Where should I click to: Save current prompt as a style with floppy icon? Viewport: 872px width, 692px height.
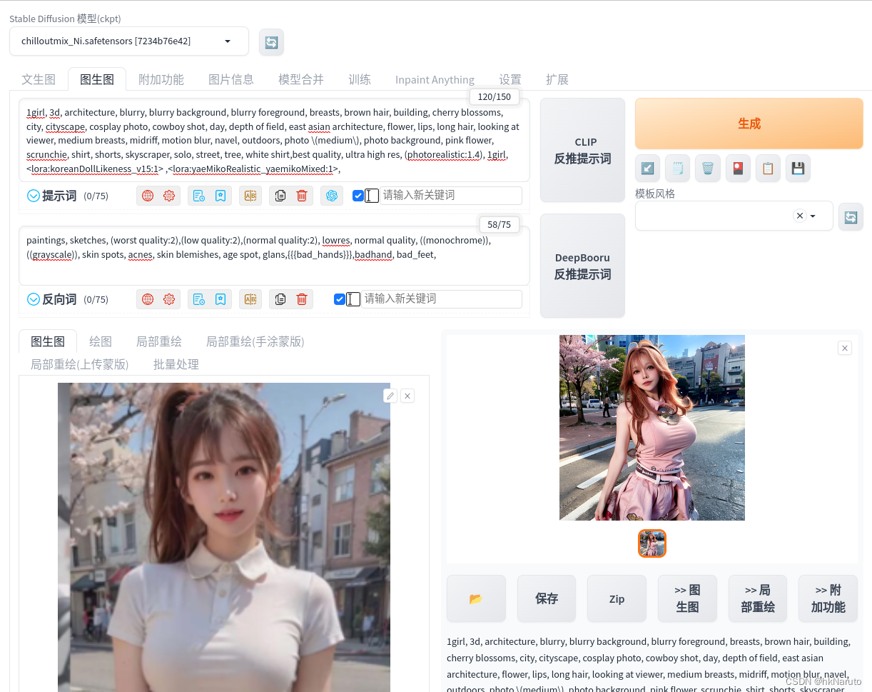pos(798,168)
